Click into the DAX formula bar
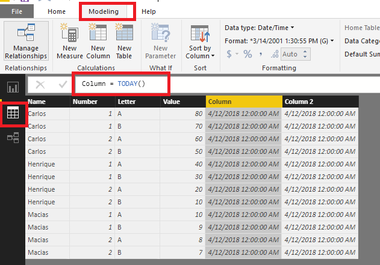The width and height of the screenshot is (380, 265). pyautogui.click(x=227, y=84)
